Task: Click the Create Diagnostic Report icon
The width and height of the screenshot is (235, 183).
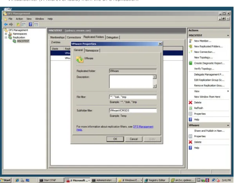Action: tap(190, 63)
